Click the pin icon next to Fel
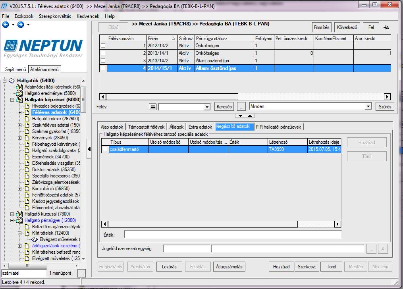Viewport: 403px width, 289px height. click(386, 27)
